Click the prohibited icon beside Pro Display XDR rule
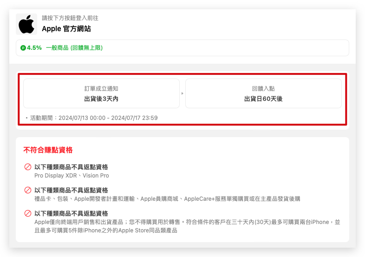 coord(28,167)
